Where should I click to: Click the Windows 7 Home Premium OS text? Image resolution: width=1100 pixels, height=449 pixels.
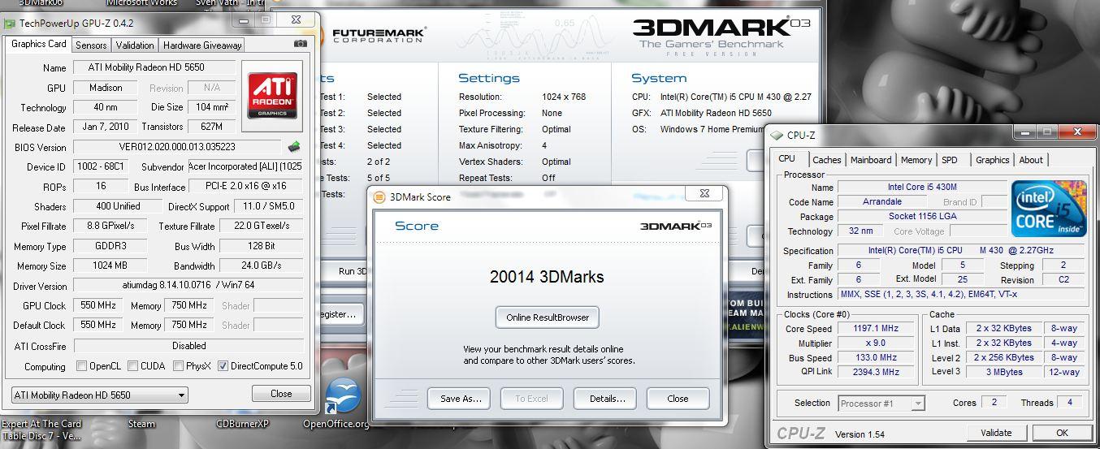pos(712,129)
